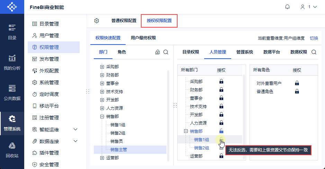Toggle the 采购部 authorization lock
325x169 pixels.
coord(222,81)
